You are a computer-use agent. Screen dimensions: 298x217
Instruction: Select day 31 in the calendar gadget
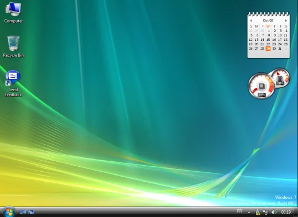[280, 49]
